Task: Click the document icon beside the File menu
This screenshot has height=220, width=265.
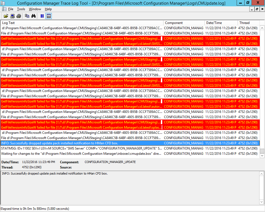Action: [x=4, y=9]
